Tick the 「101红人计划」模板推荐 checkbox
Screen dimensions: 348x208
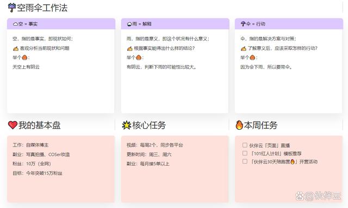pyautogui.click(x=245, y=153)
